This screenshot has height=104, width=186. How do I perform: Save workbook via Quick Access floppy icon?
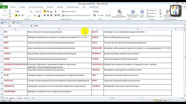(x=2, y=23)
